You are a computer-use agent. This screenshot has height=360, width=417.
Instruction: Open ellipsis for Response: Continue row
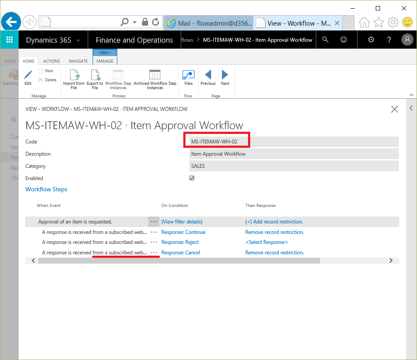154,232
